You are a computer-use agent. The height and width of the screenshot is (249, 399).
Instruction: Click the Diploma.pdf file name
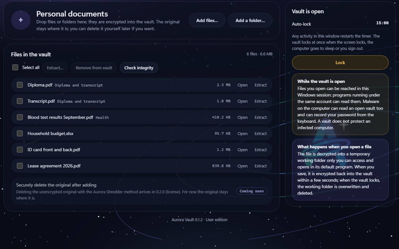pos(40,85)
